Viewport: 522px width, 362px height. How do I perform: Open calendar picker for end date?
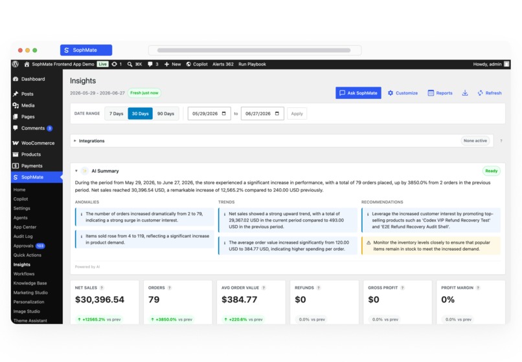[277, 114]
